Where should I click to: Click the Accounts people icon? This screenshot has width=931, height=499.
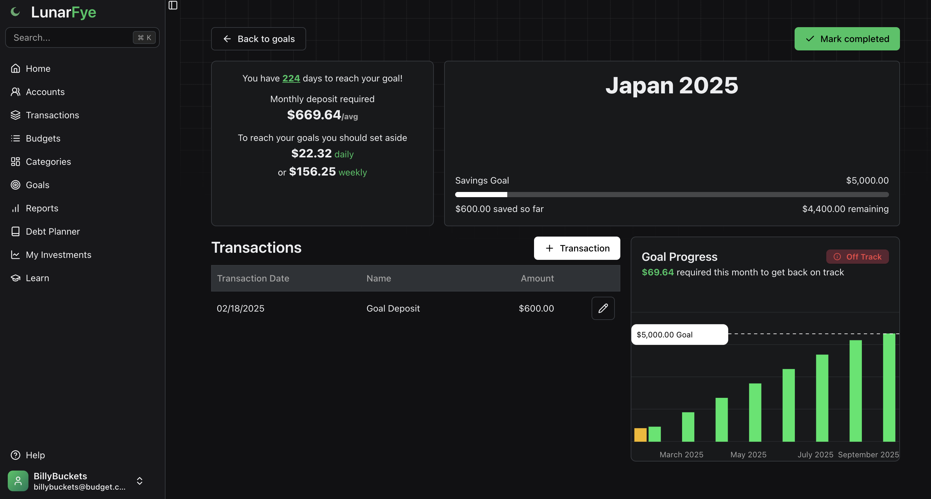click(16, 92)
